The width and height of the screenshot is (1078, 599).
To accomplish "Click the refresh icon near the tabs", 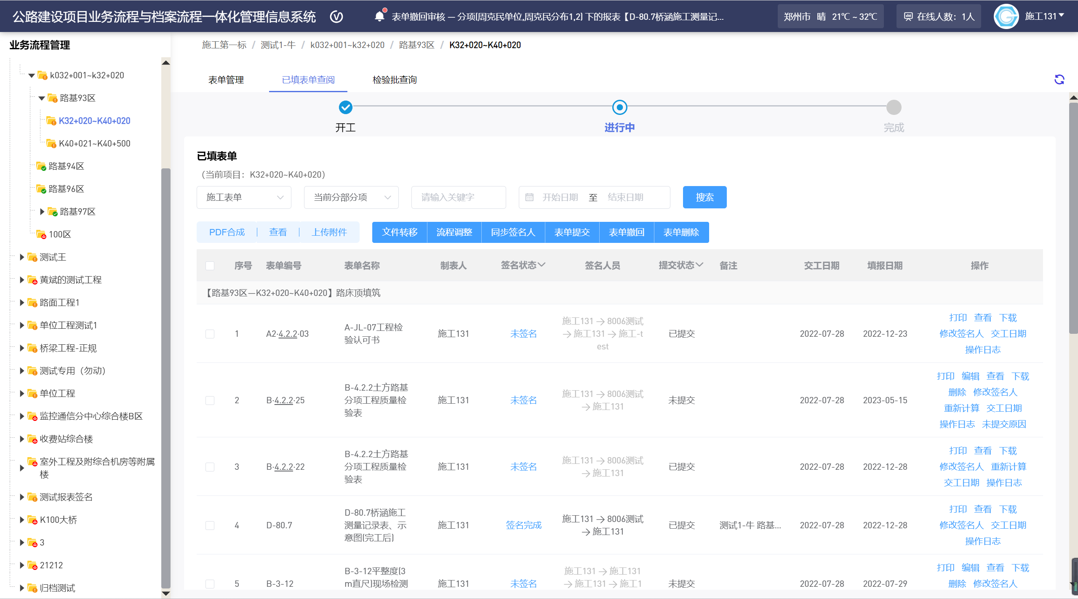I will coord(1059,80).
